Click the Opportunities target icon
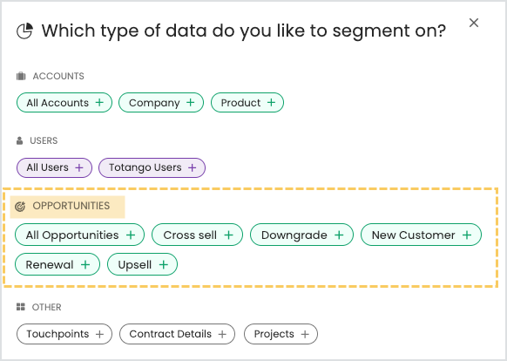507x361 pixels. [x=20, y=207]
